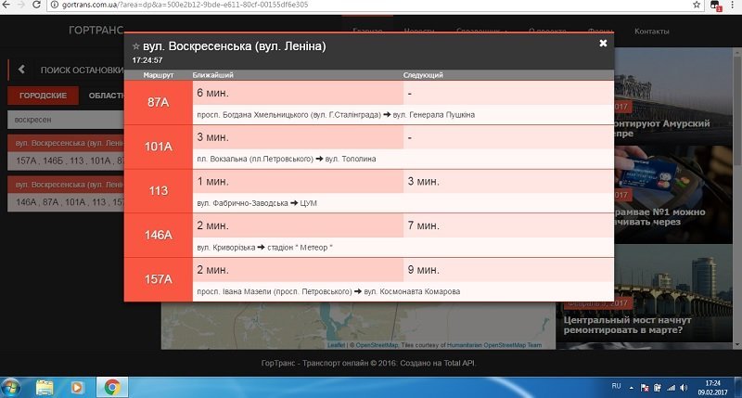The image size is (742, 398).
Task: Open network signal icon in tray
Action: 671,388
